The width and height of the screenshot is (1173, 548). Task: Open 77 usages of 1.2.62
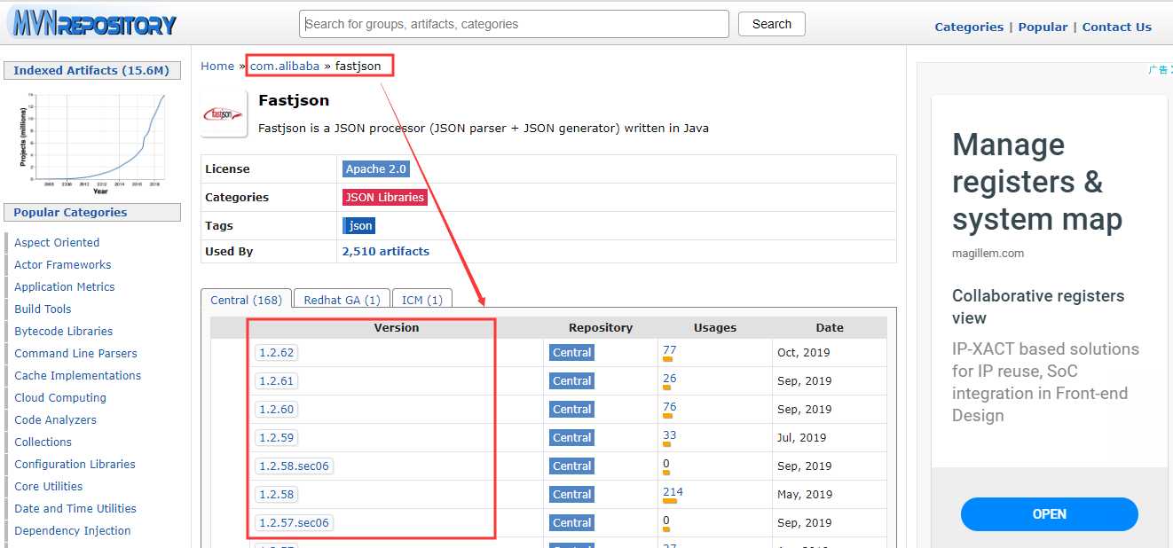669,349
